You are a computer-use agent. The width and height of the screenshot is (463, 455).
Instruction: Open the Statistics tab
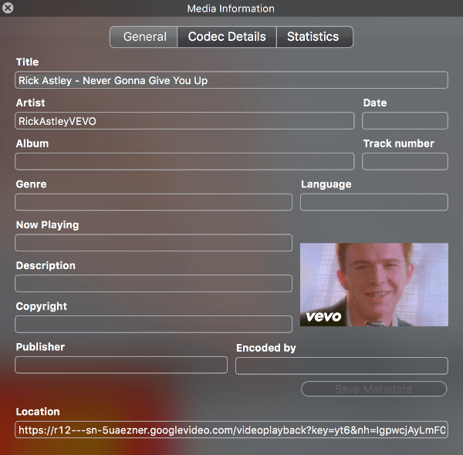[315, 37]
